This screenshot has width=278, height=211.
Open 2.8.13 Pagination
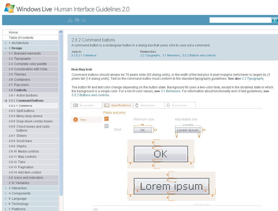[x=30, y=167]
